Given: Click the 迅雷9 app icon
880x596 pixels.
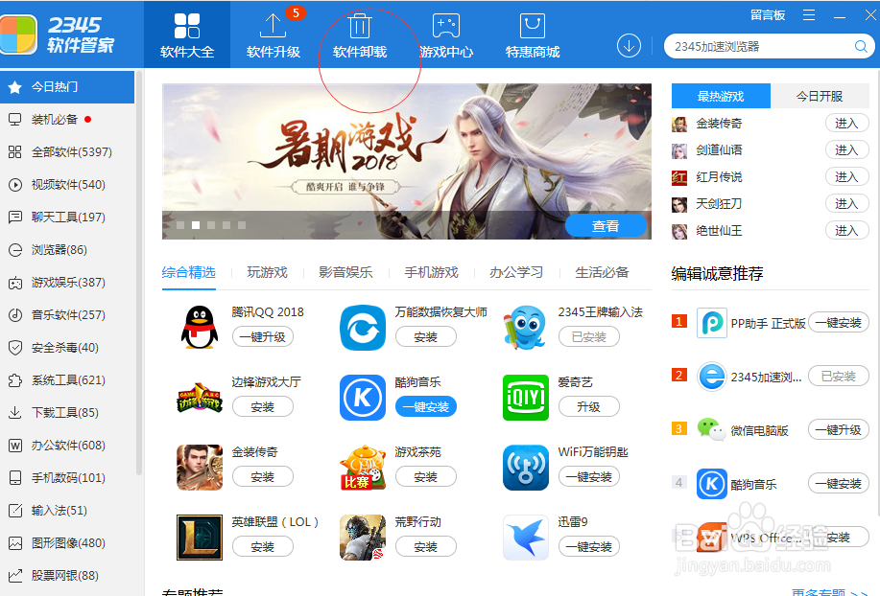Looking at the screenshot, I should 525,536.
